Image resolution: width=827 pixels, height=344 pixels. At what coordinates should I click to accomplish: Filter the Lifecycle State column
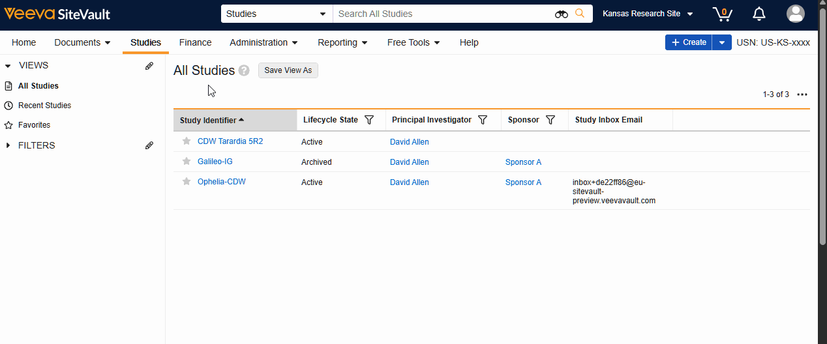pyautogui.click(x=369, y=120)
